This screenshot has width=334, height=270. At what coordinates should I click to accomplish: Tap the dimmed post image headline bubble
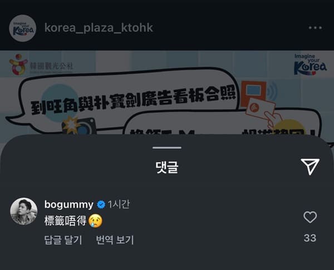(x=128, y=100)
